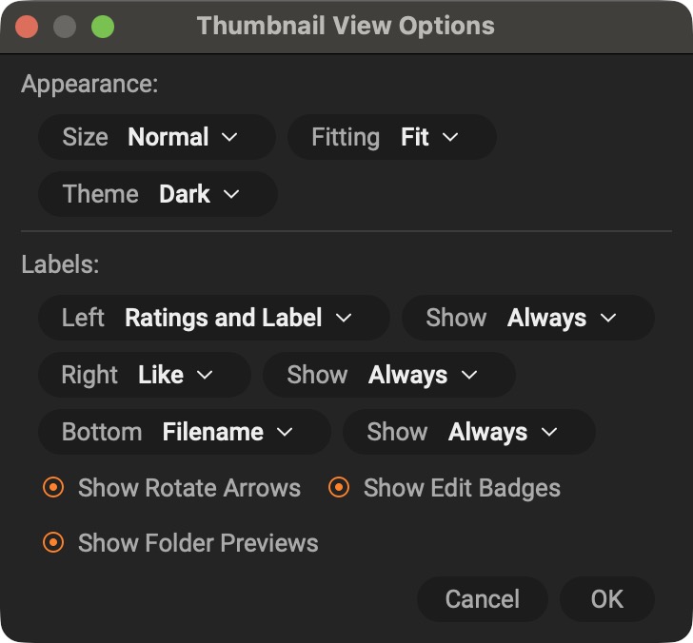Open the Left label dropdown
Screen dimensions: 693x643
click(213, 318)
